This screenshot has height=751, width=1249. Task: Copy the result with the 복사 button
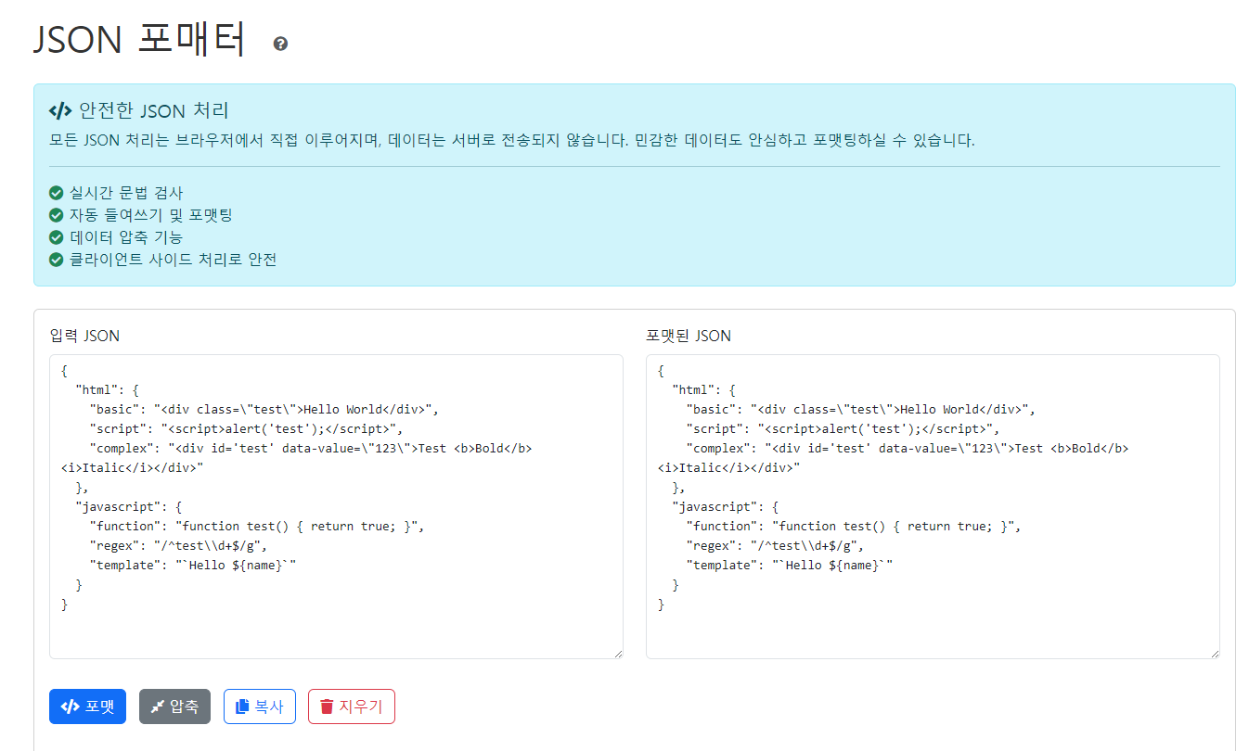(x=260, y=706)
